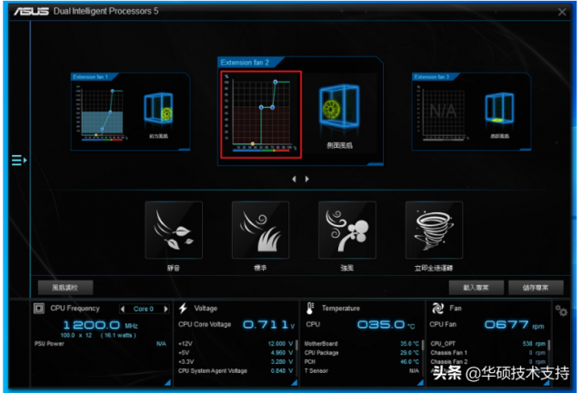Expand the Fan panel corner triangle
This screenshot has width=582, height=393.
547,383
